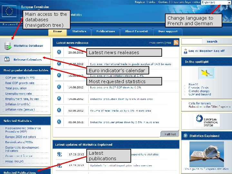Click the Statistics Explained SE header icon
The image size is (232, 174).
[186, 136]
